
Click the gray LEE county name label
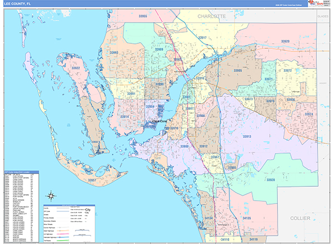(245, 165)
